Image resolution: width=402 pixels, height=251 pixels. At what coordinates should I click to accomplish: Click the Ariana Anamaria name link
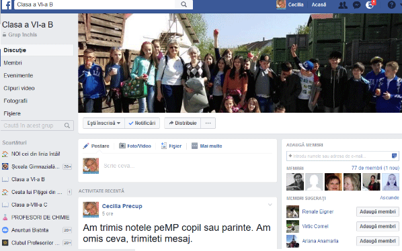(320, 241)
